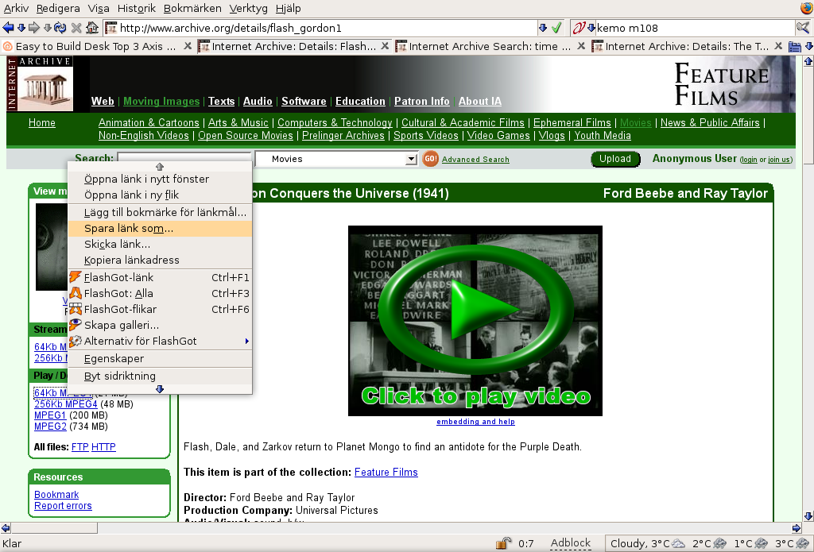Viewport: 814px width, 552px height.
Task: Open the Bookmark resource link
Action: click(56, 494)
